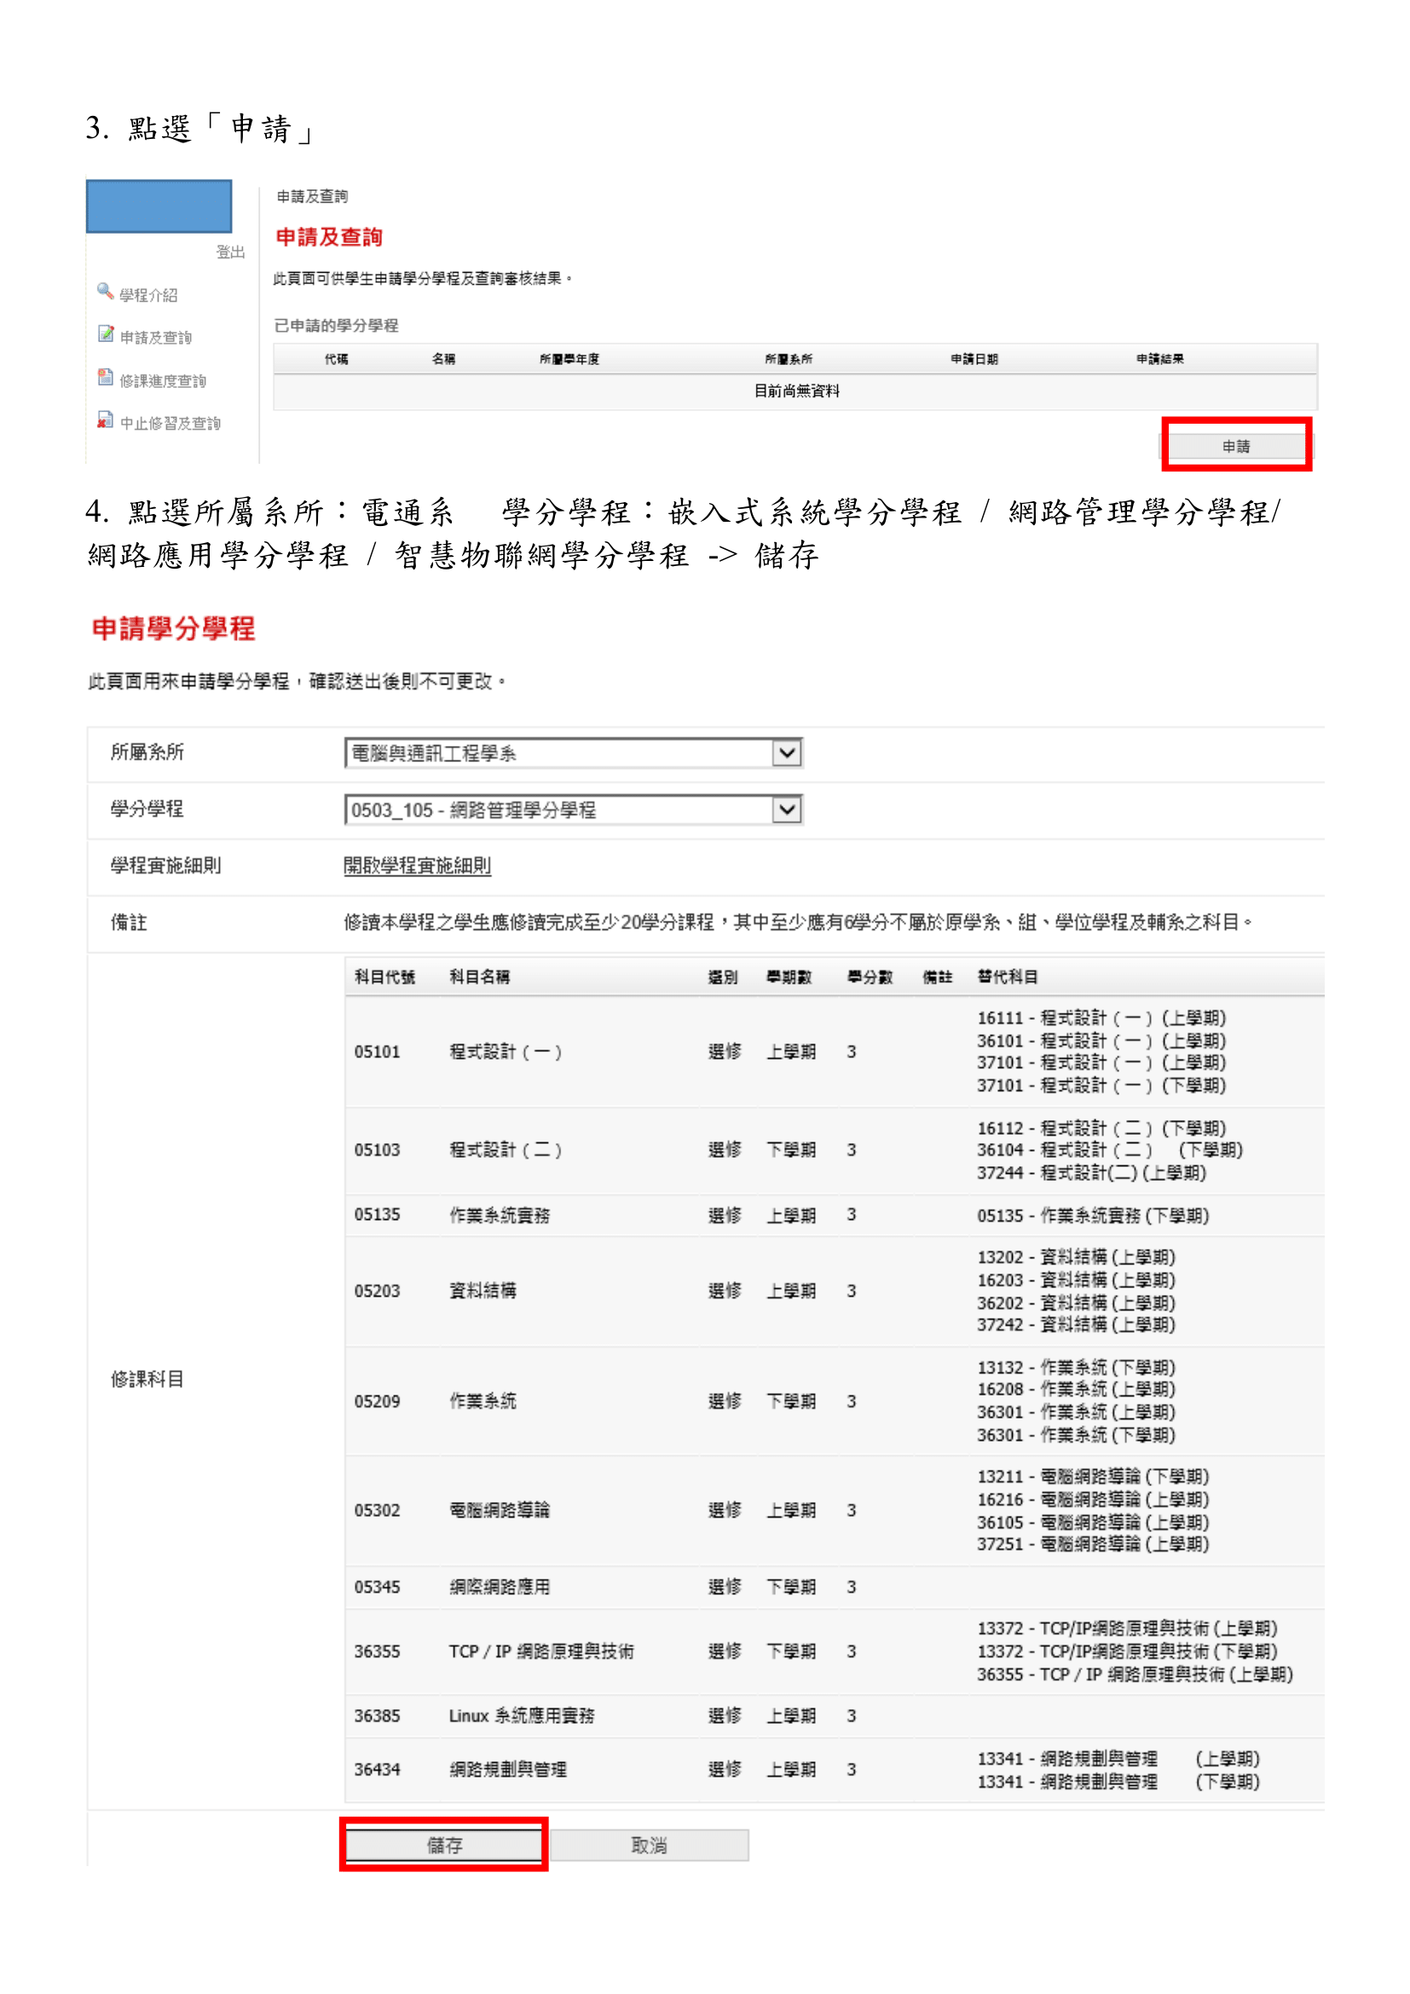The width and height of the screenshot is (1410, 1994).
Task: Click the blue banner box above 登出
Action: (x=159, y=206)
